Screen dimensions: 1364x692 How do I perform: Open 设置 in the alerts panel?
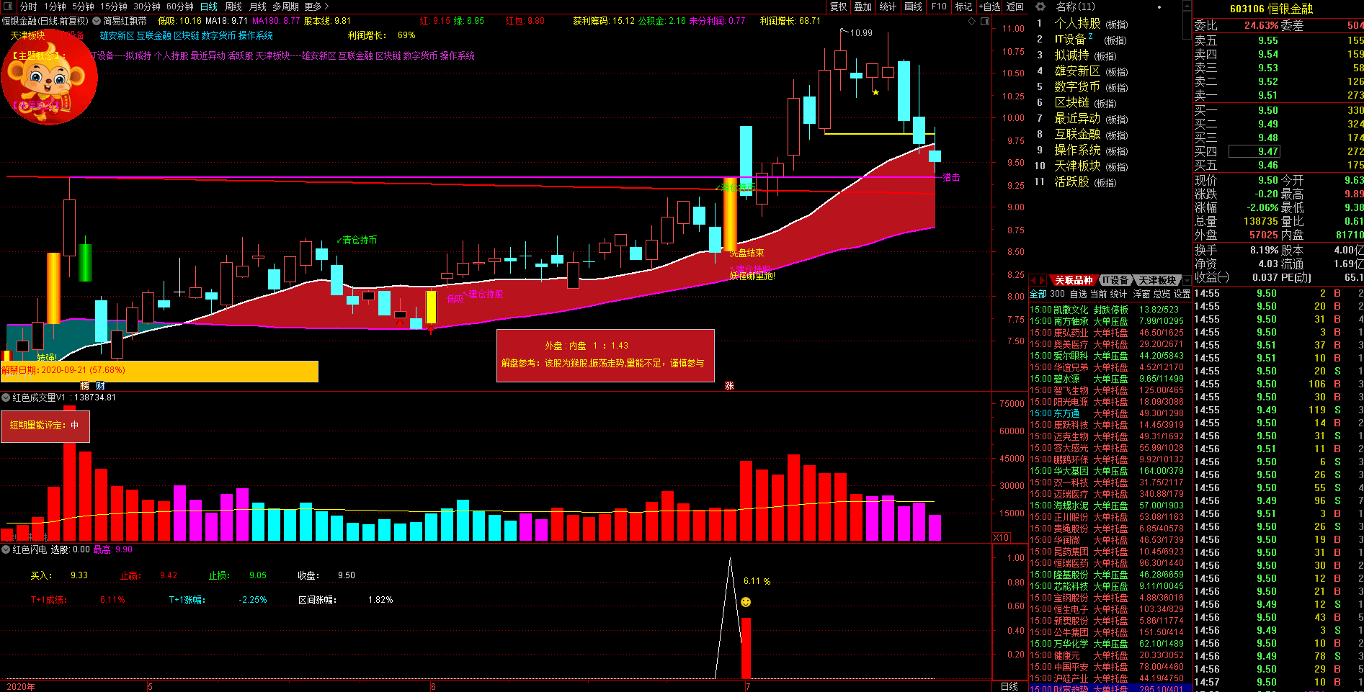point(1182,294)
